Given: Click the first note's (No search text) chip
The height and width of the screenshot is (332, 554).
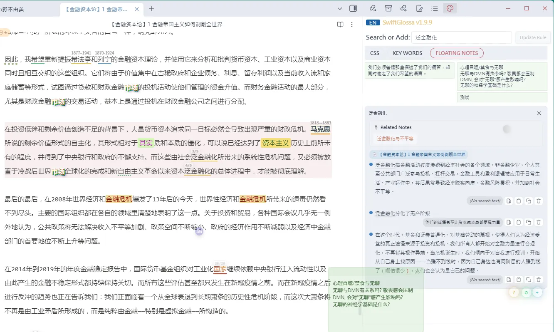Looking at the screenshot, I should click(485, 201).
